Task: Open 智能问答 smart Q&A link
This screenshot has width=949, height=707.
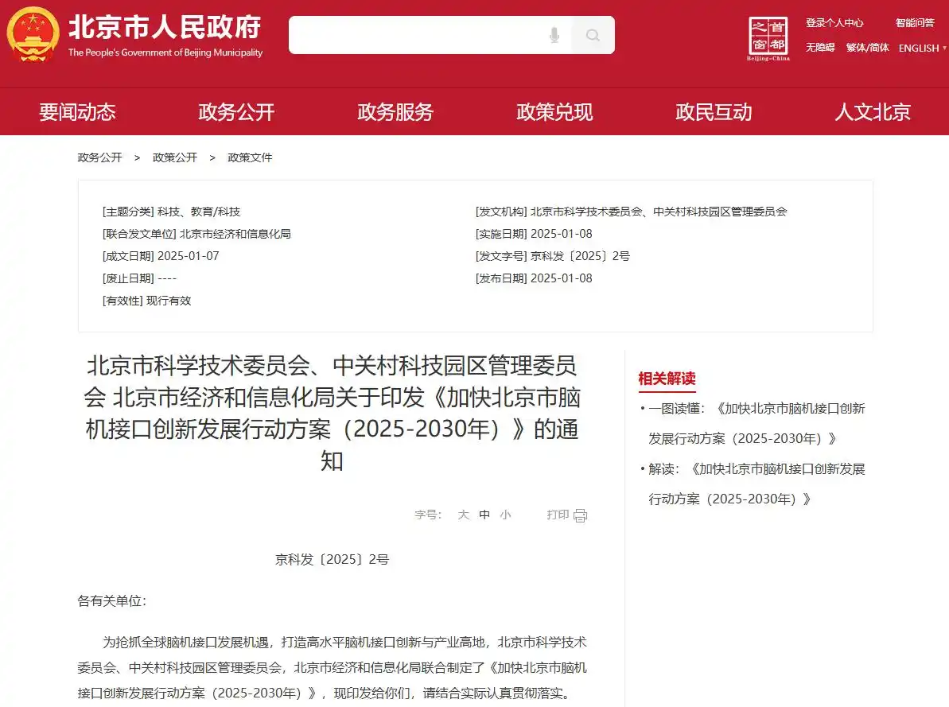Action: (915, 22)
